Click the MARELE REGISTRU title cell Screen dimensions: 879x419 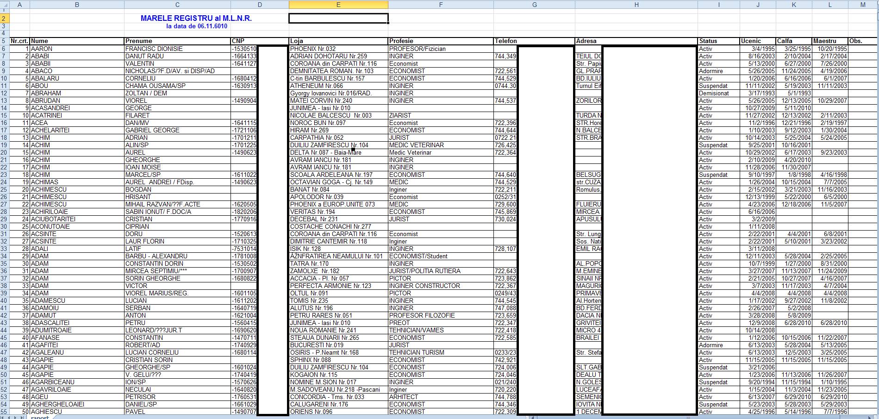click(x=196, y=18)
